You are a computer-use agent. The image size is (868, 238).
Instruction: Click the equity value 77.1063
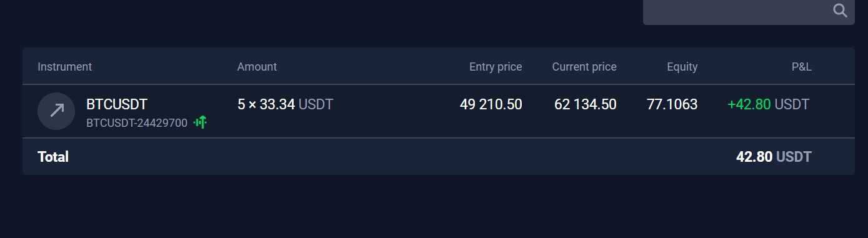(x=672, y=104)
